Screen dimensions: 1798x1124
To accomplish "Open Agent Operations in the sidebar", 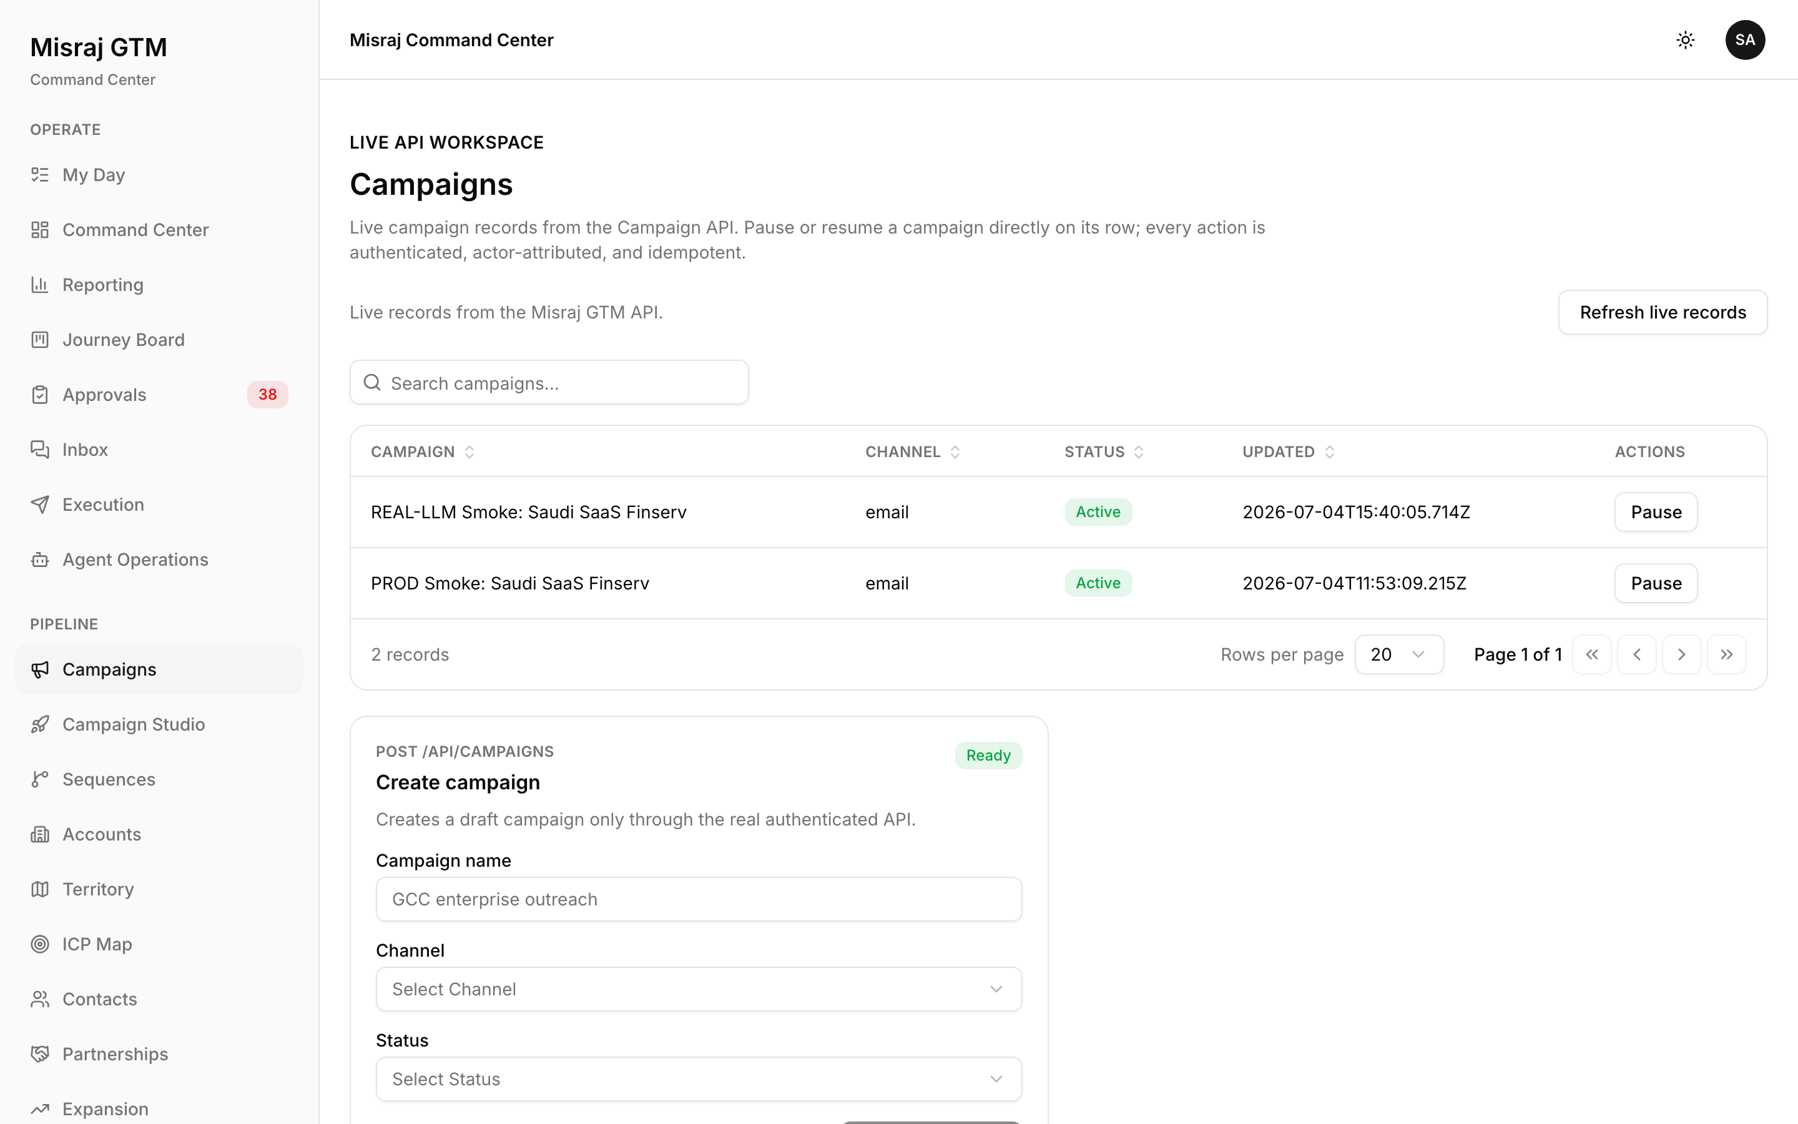I will point(159,560).
